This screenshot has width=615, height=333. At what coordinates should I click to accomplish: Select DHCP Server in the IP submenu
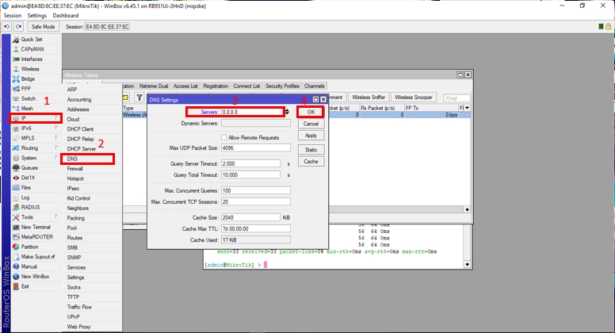tap(92, 149)
